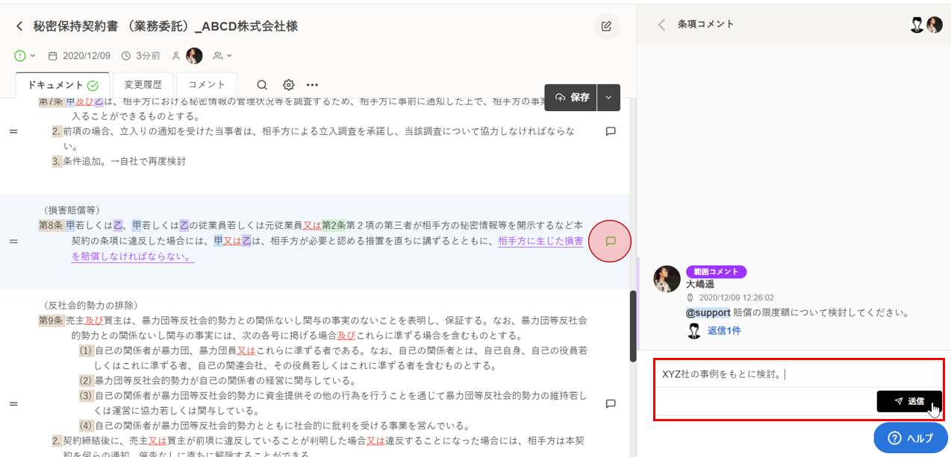Open the settings gear icon
Image resolution: width=951 pixels, height=457 pixels.
pyautogui.click(x=288, y=85)
